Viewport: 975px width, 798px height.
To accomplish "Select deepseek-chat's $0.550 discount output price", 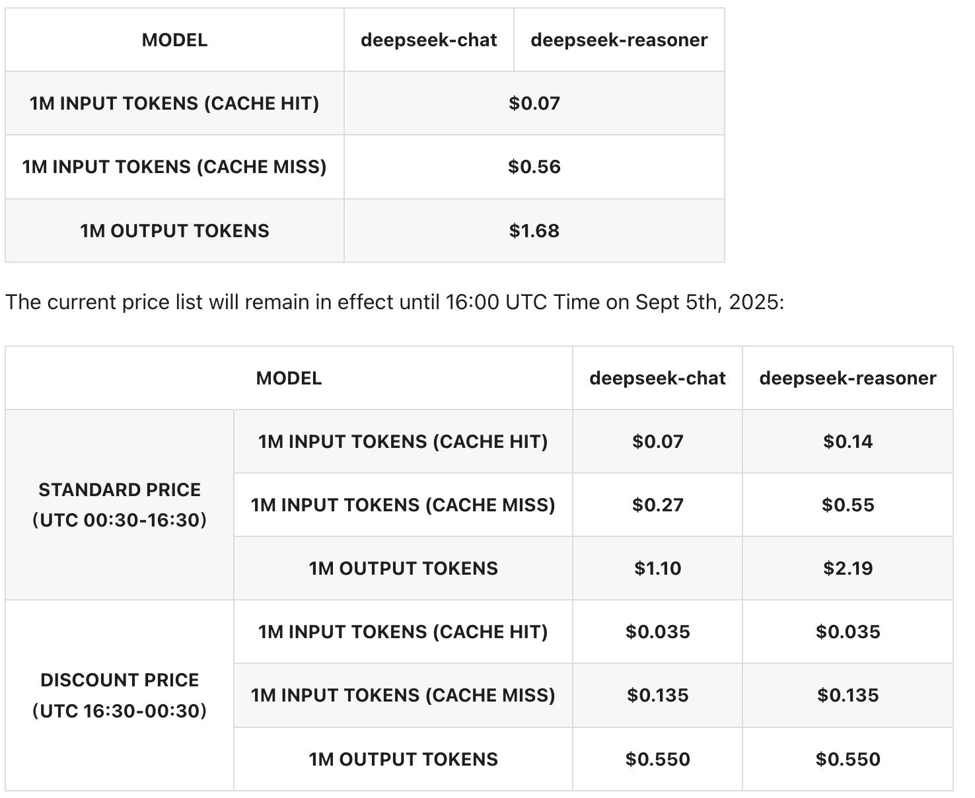I will coord(657,760).
